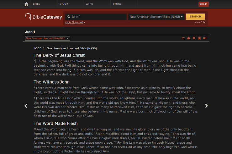Click the add parallel translation icon

point(199,38)
